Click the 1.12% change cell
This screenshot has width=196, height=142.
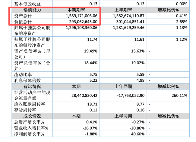tap(182, 39)
